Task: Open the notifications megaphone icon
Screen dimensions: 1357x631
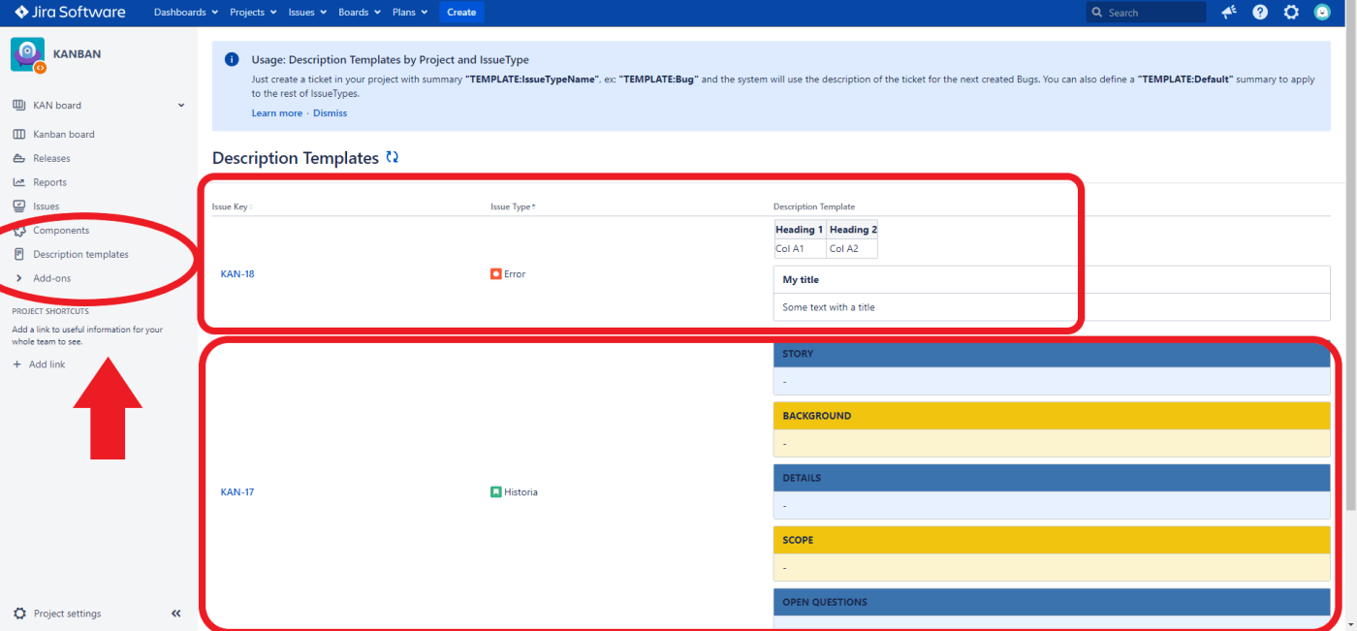Action: click(x=1229, y=13)
